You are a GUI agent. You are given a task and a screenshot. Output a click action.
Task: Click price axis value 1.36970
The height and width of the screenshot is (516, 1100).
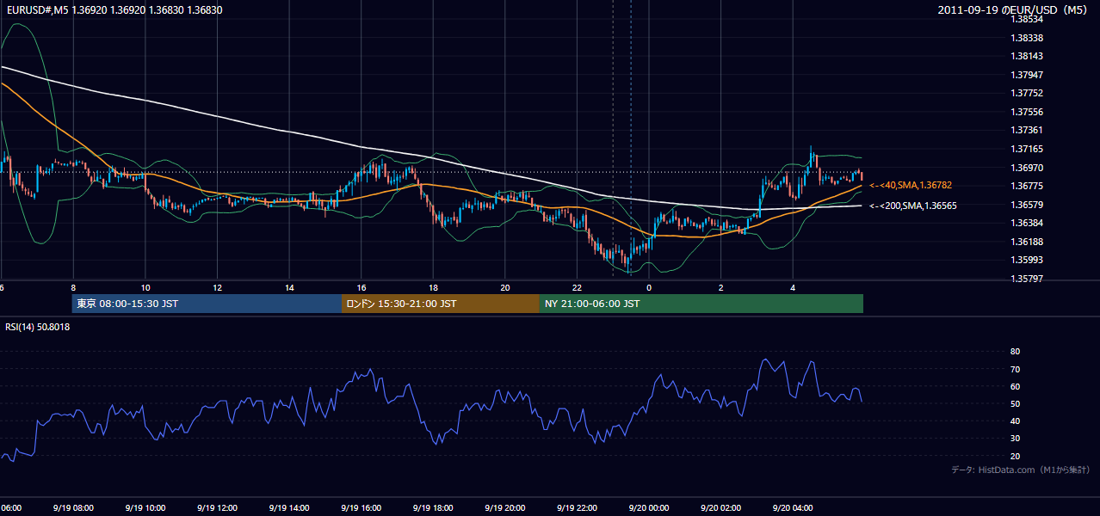[1026, 168]
